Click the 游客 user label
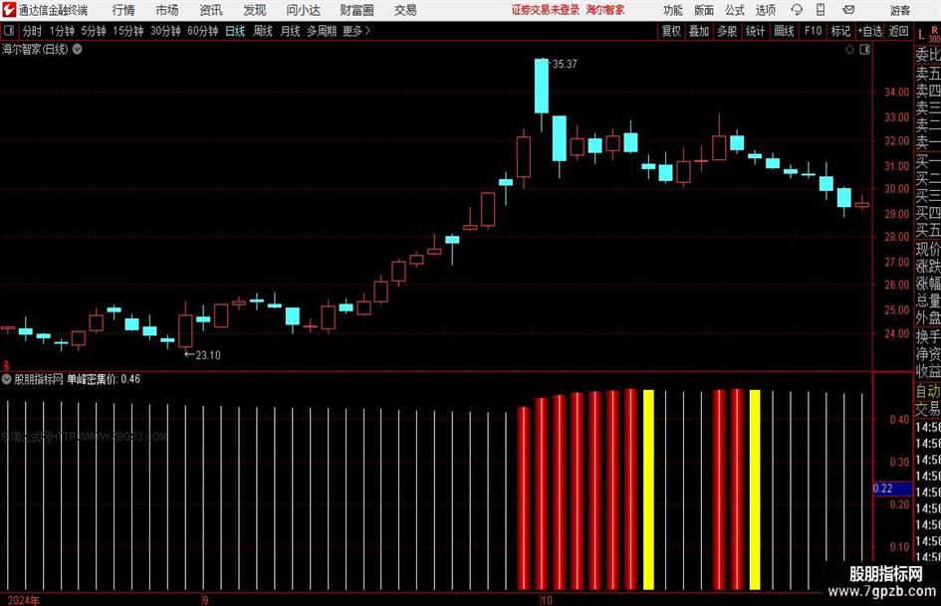 click(899, 10)
